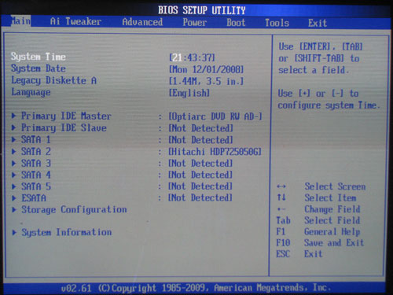Click the System Date value field
Image resolution: width=393 pixels, height=295 pixels.
pos(206,69)
